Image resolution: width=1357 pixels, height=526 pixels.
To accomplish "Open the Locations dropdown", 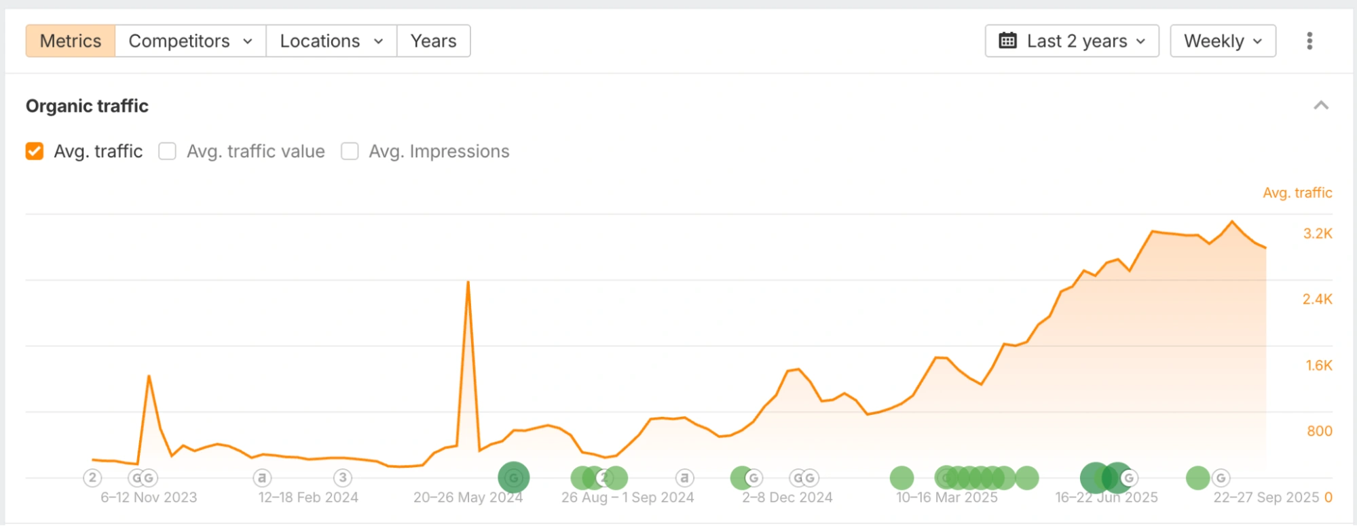I will [x=331, y=41].
